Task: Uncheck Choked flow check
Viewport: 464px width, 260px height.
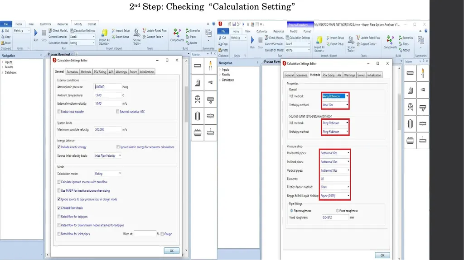Action: click(x=59, y=208)
